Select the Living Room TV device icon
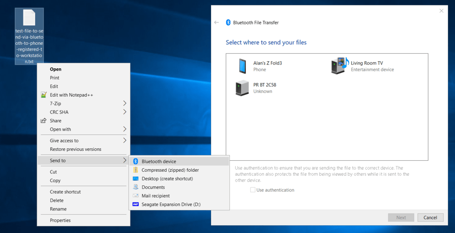The width and height of the screenshot is (455, 233). [x=339, y=66]
